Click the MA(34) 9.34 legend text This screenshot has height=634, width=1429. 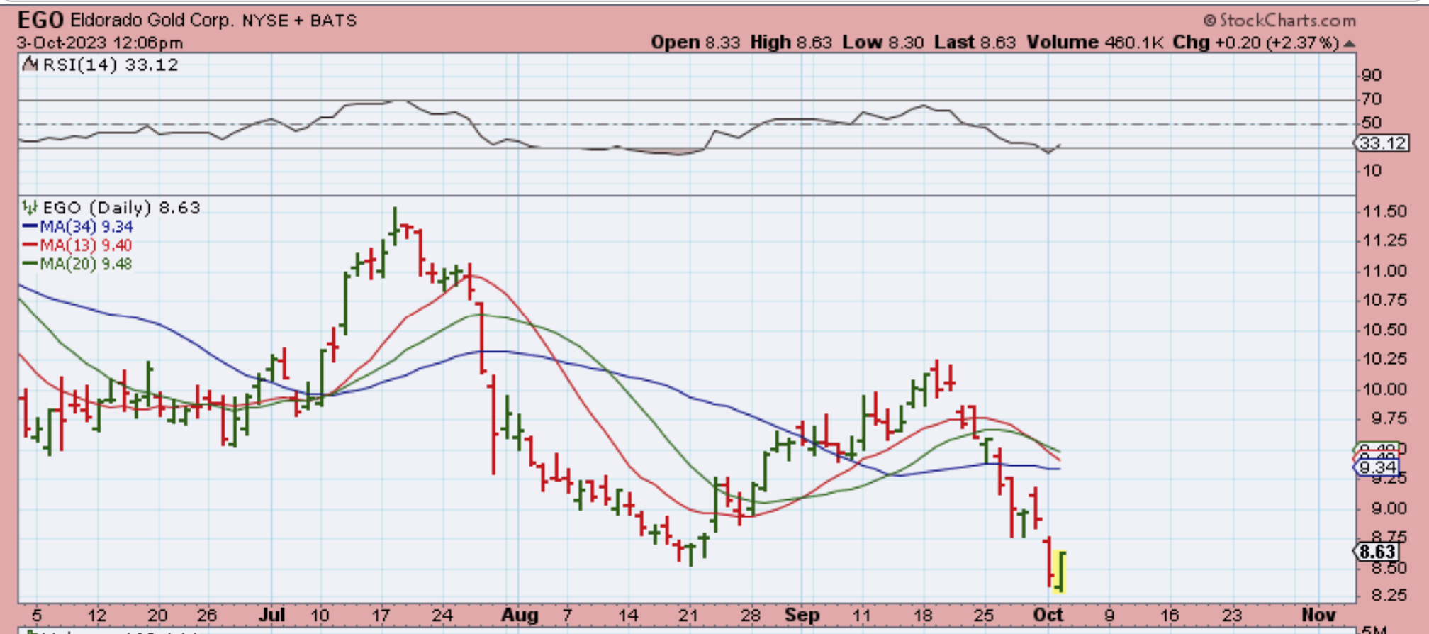coord(86,226)
